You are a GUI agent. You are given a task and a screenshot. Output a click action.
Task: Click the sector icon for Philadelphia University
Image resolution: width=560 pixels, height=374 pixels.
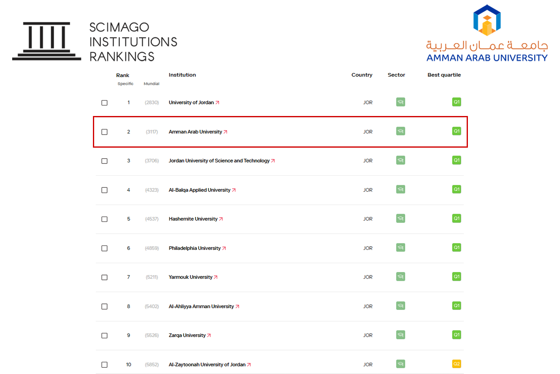click(401, 248)
